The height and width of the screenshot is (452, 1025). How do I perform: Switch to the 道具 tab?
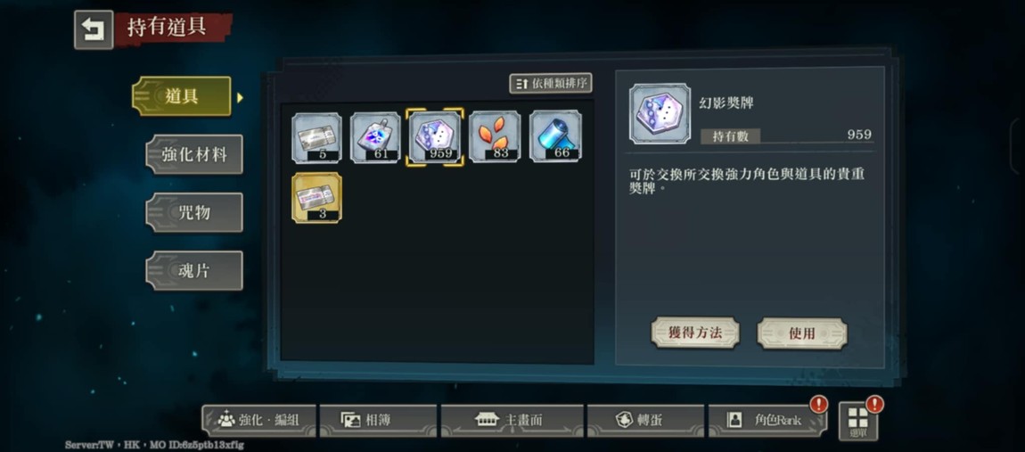click(181, 96)
